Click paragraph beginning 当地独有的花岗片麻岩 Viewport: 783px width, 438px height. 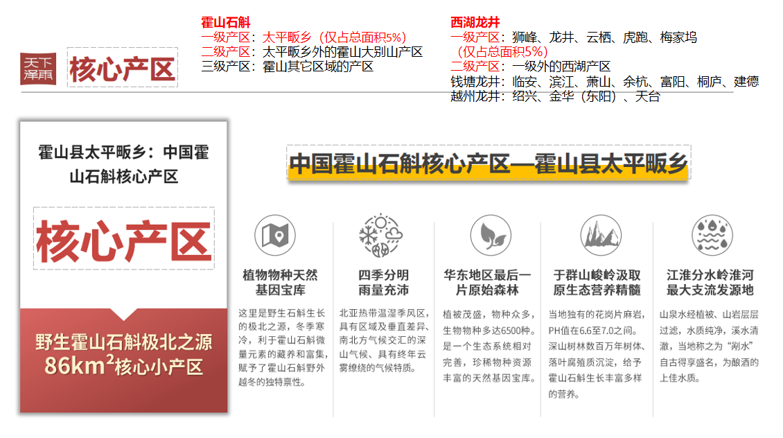click(x=597, y=354)
